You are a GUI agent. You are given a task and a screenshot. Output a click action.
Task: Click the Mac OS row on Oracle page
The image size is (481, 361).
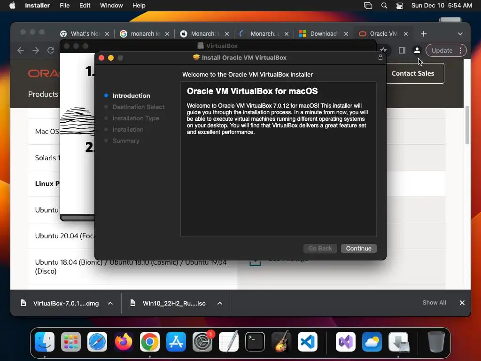pos(47,132)
